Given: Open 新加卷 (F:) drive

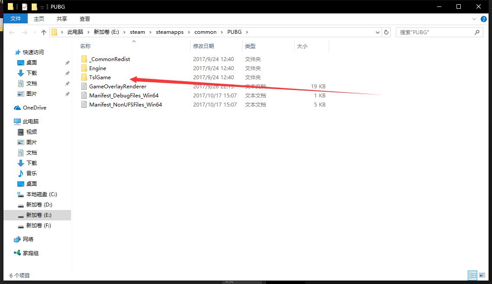Looking at the screenshot, I should point(34,225).
